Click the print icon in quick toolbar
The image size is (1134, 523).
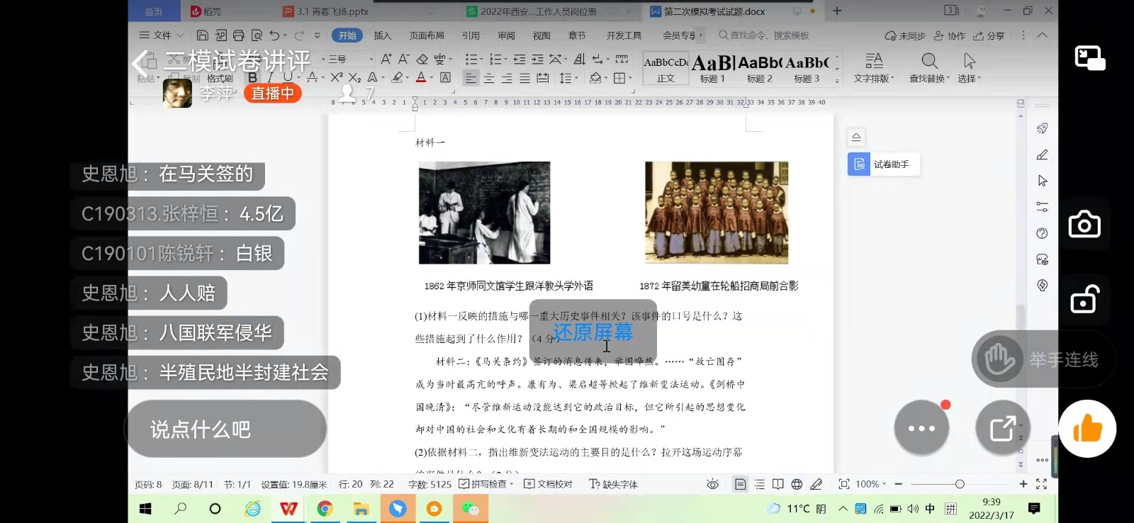(x=239, y=35)
